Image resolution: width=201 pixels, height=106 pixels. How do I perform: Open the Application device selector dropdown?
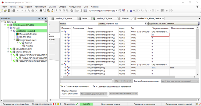(x=117, y=11)
